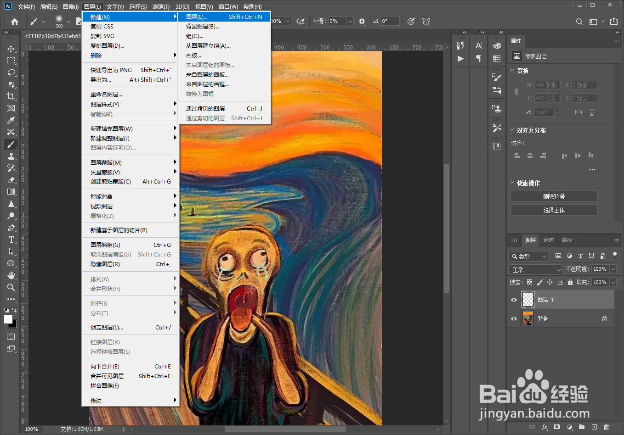This screenshot has width=624, height=435.
Task: Toggle the layer filter on/off switch
Action: point(615,255)
